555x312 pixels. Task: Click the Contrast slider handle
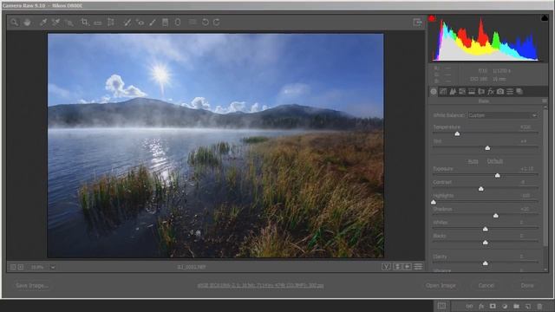[481, 189]
